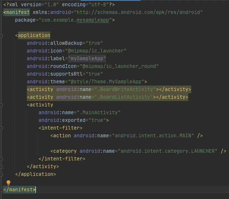Click the opening intent-filter tag
Image resolution: width=229 pixels, height=199 pixels.
[61, 128]
